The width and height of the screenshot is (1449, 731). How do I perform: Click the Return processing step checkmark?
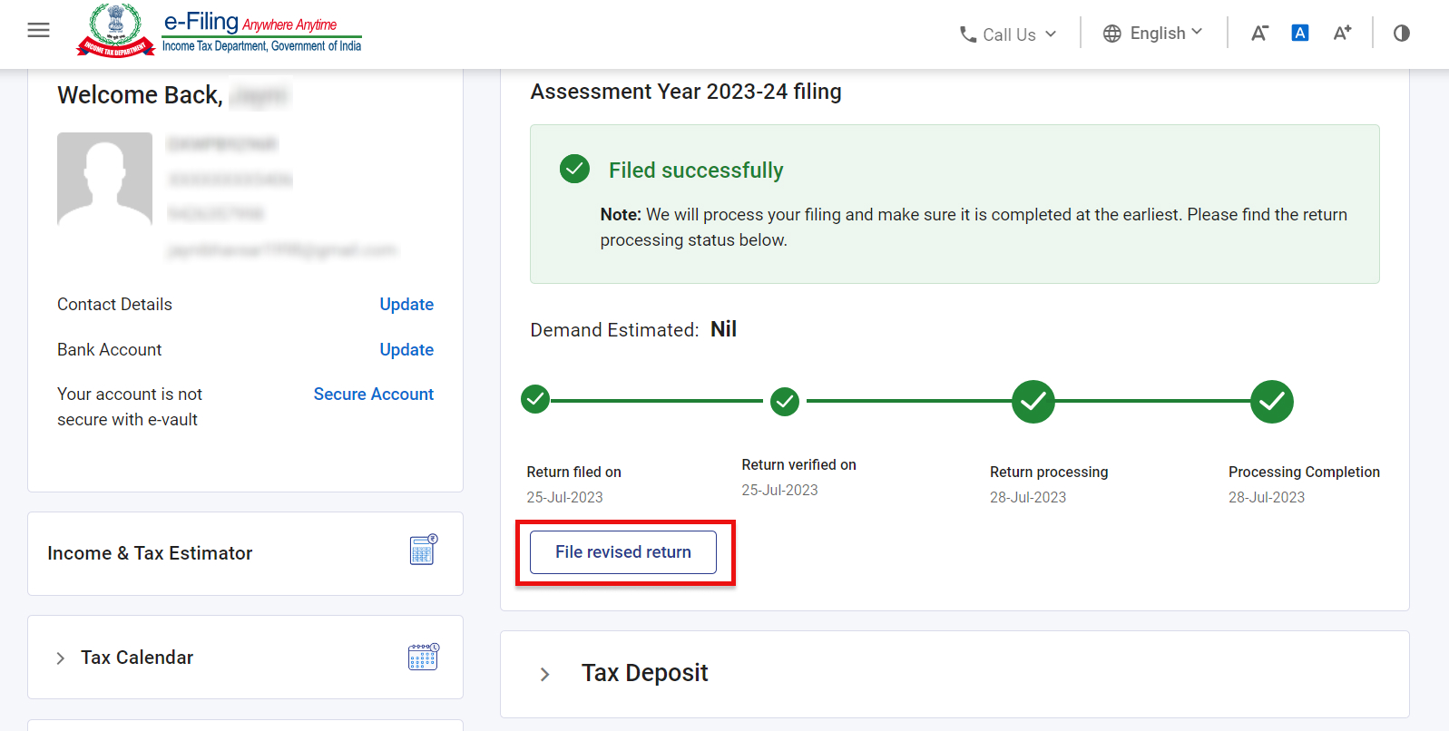[x=1033, y=402]
